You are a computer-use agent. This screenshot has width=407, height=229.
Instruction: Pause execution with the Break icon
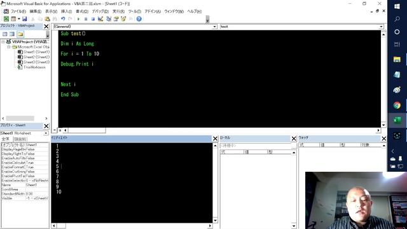[x=86, y=18]
